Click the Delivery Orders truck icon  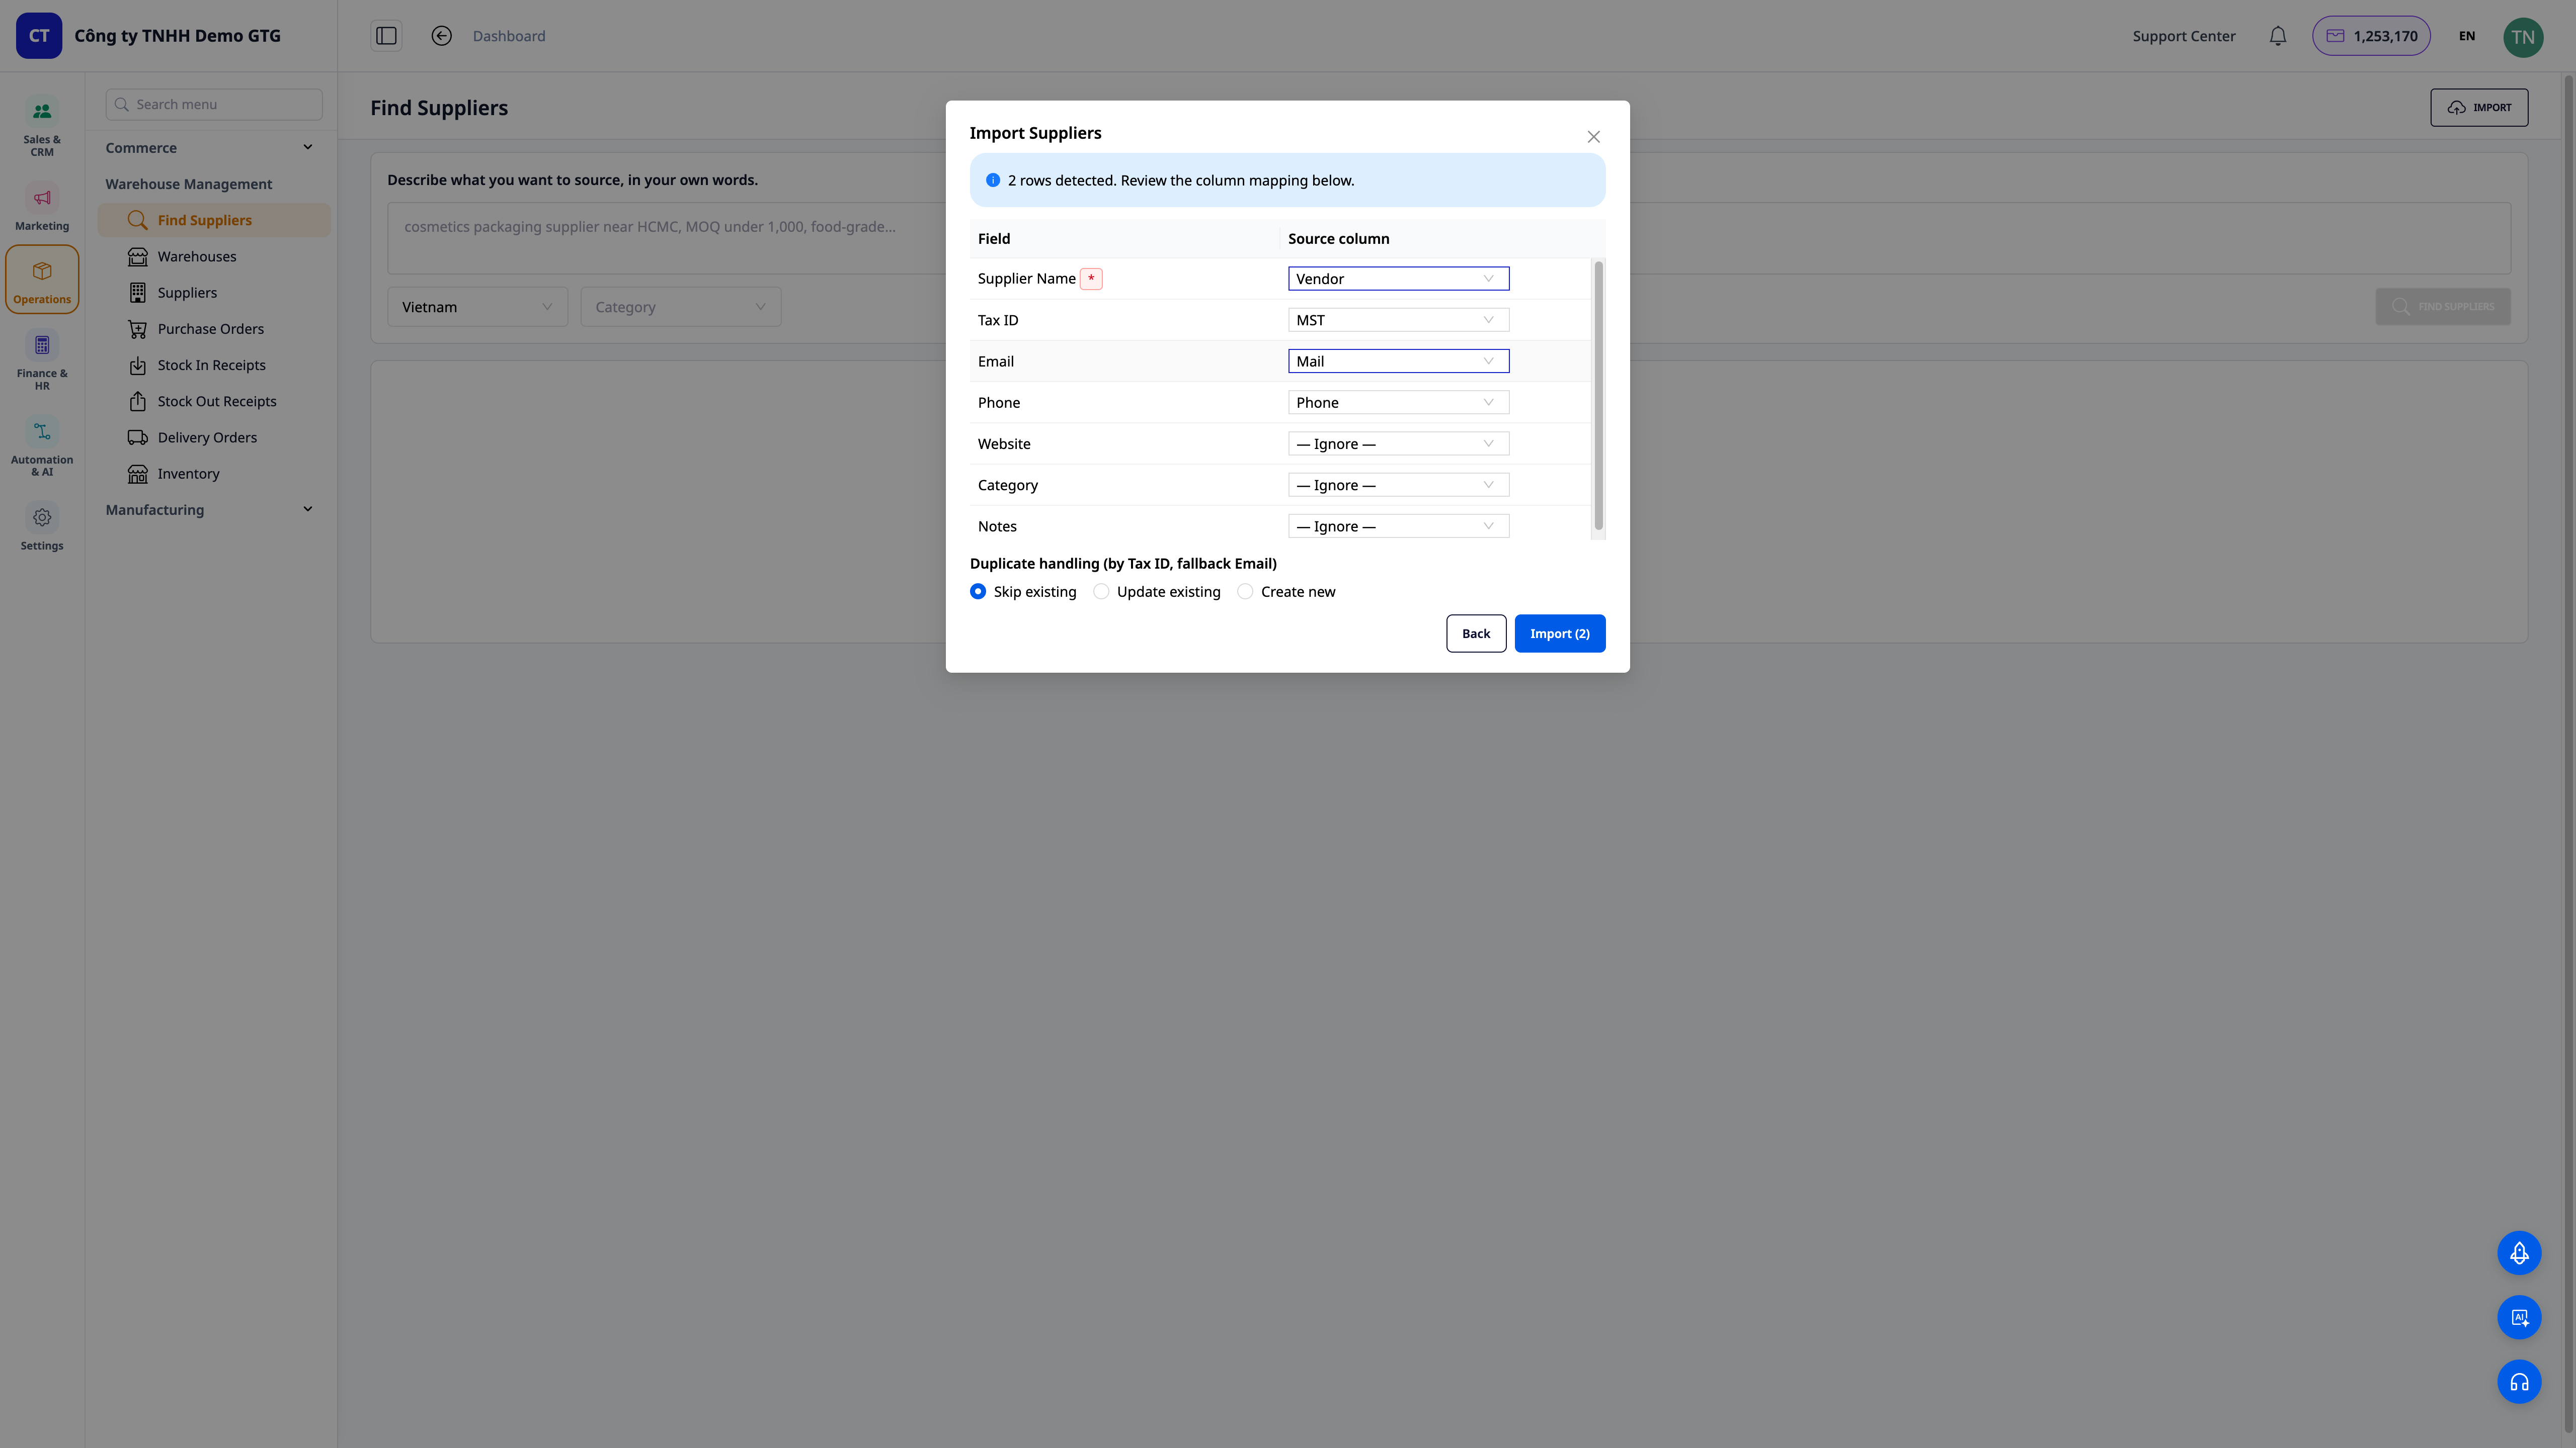[138, 438]
